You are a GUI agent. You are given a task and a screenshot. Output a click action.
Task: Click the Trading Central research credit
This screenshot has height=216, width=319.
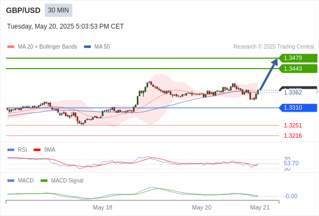pos(274,47)
